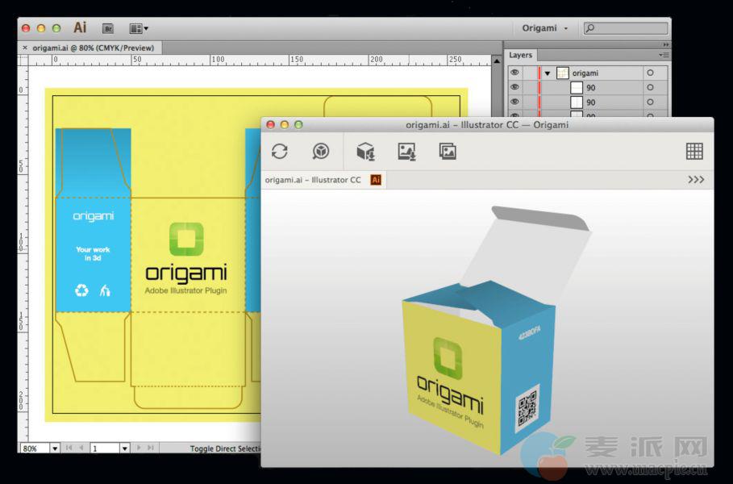Collapse the origami layer disclosure triangle
The width and height of the screenshot is (733, 484).
point(547,73)
